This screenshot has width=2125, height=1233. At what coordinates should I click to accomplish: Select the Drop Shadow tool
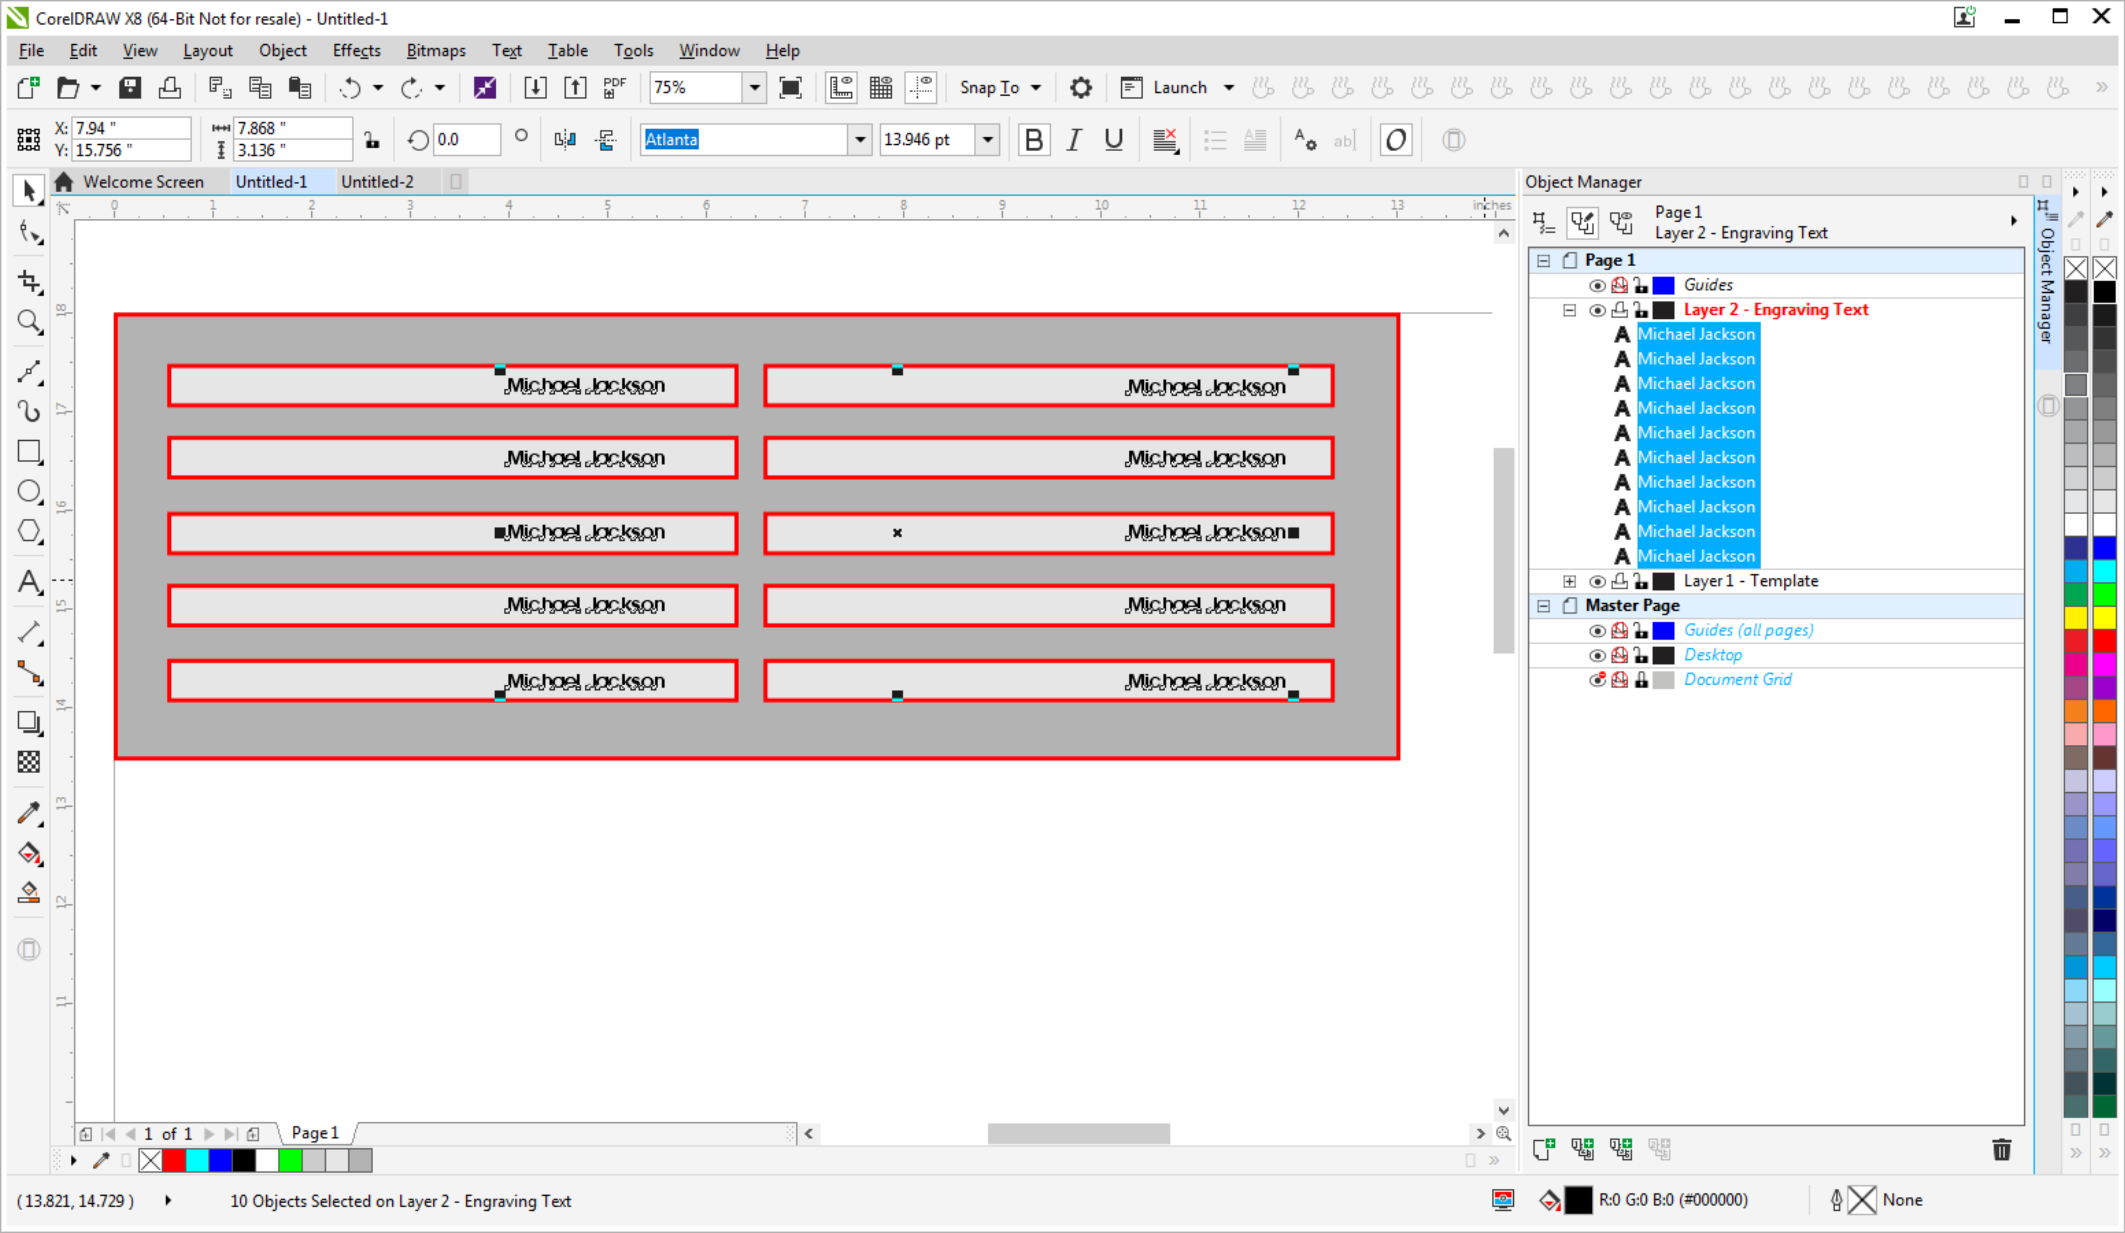point(30,723)
